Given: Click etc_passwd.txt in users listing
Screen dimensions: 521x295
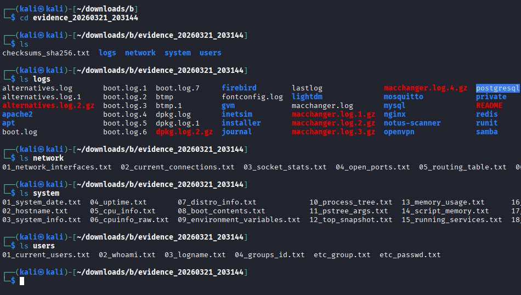Looking at the screenshot, I should (410, 255).
